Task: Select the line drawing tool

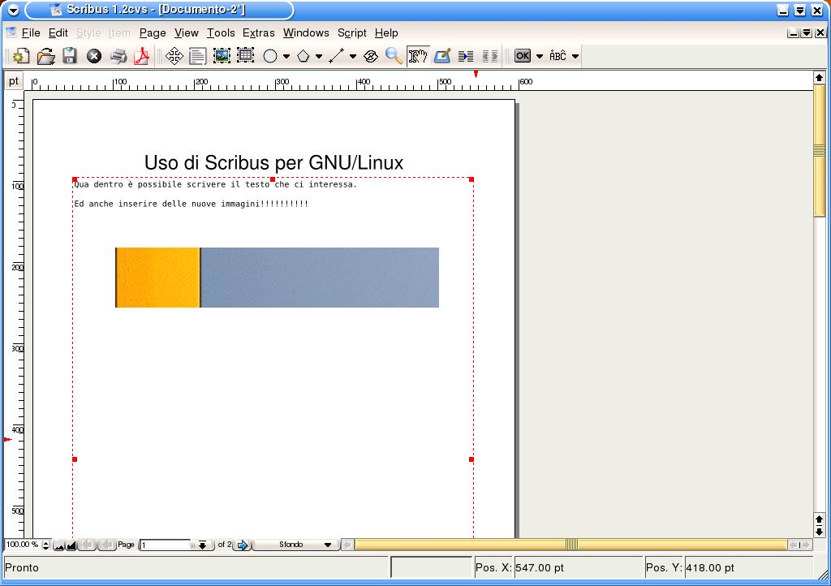Action: 336,56
